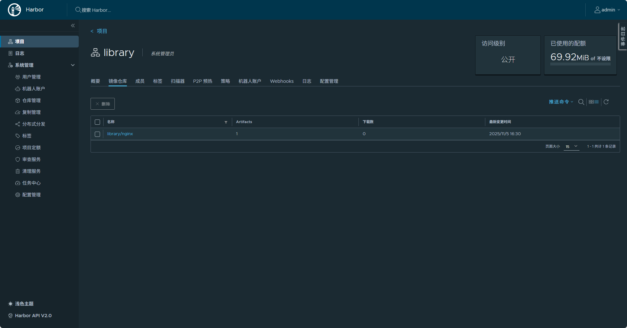The width and height of the screenshot is (627, 328).
Task: Filter the 名称 column
Action: coord(226,122)
